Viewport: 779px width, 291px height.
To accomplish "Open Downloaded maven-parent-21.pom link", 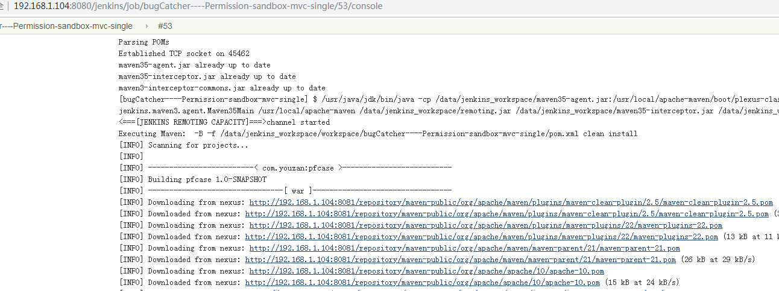I will (x=460, y=260).
